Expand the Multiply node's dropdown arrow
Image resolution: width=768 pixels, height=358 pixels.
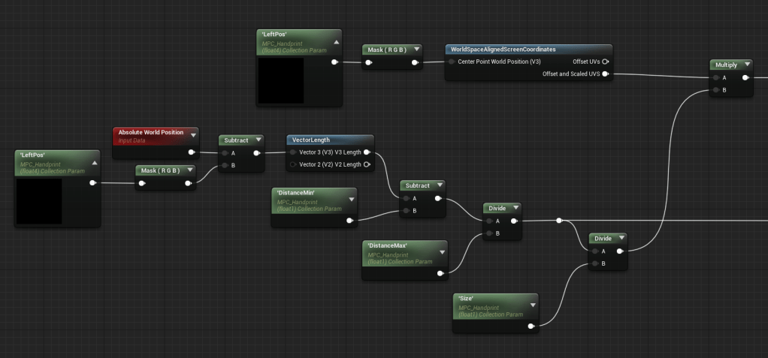(747, 65)
